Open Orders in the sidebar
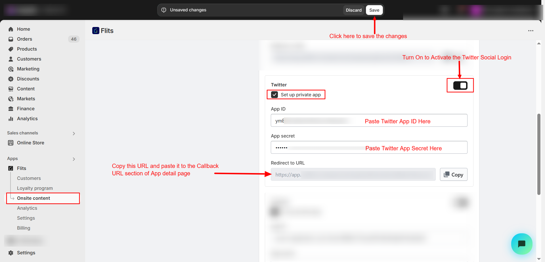Screen dimensions: 545x262 pos(25,39)
